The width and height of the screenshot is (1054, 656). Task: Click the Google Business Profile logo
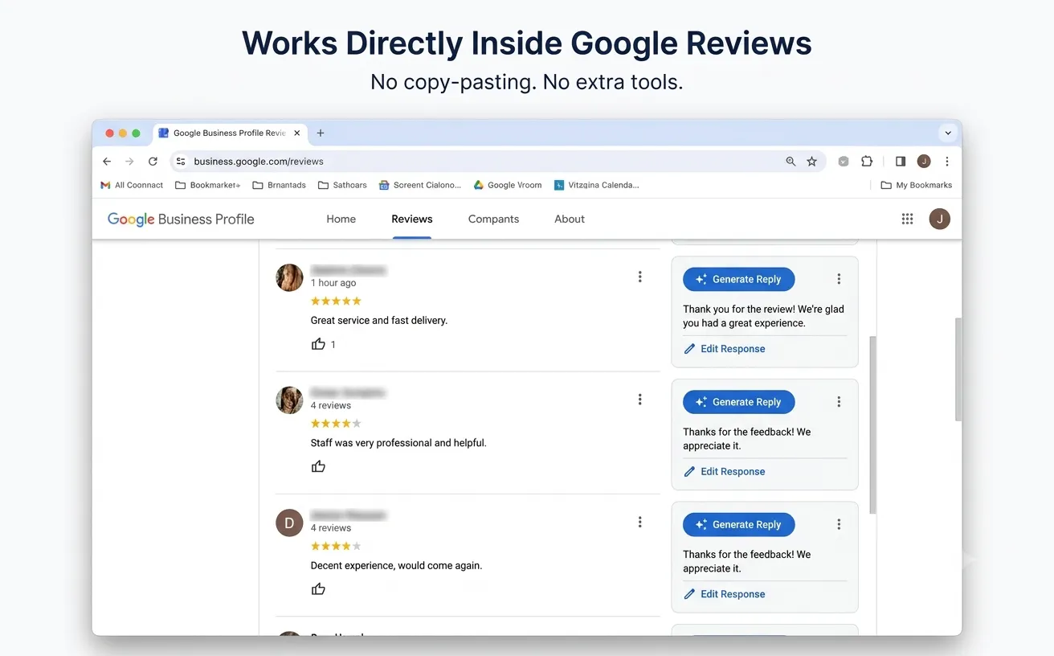pos(181,219)
